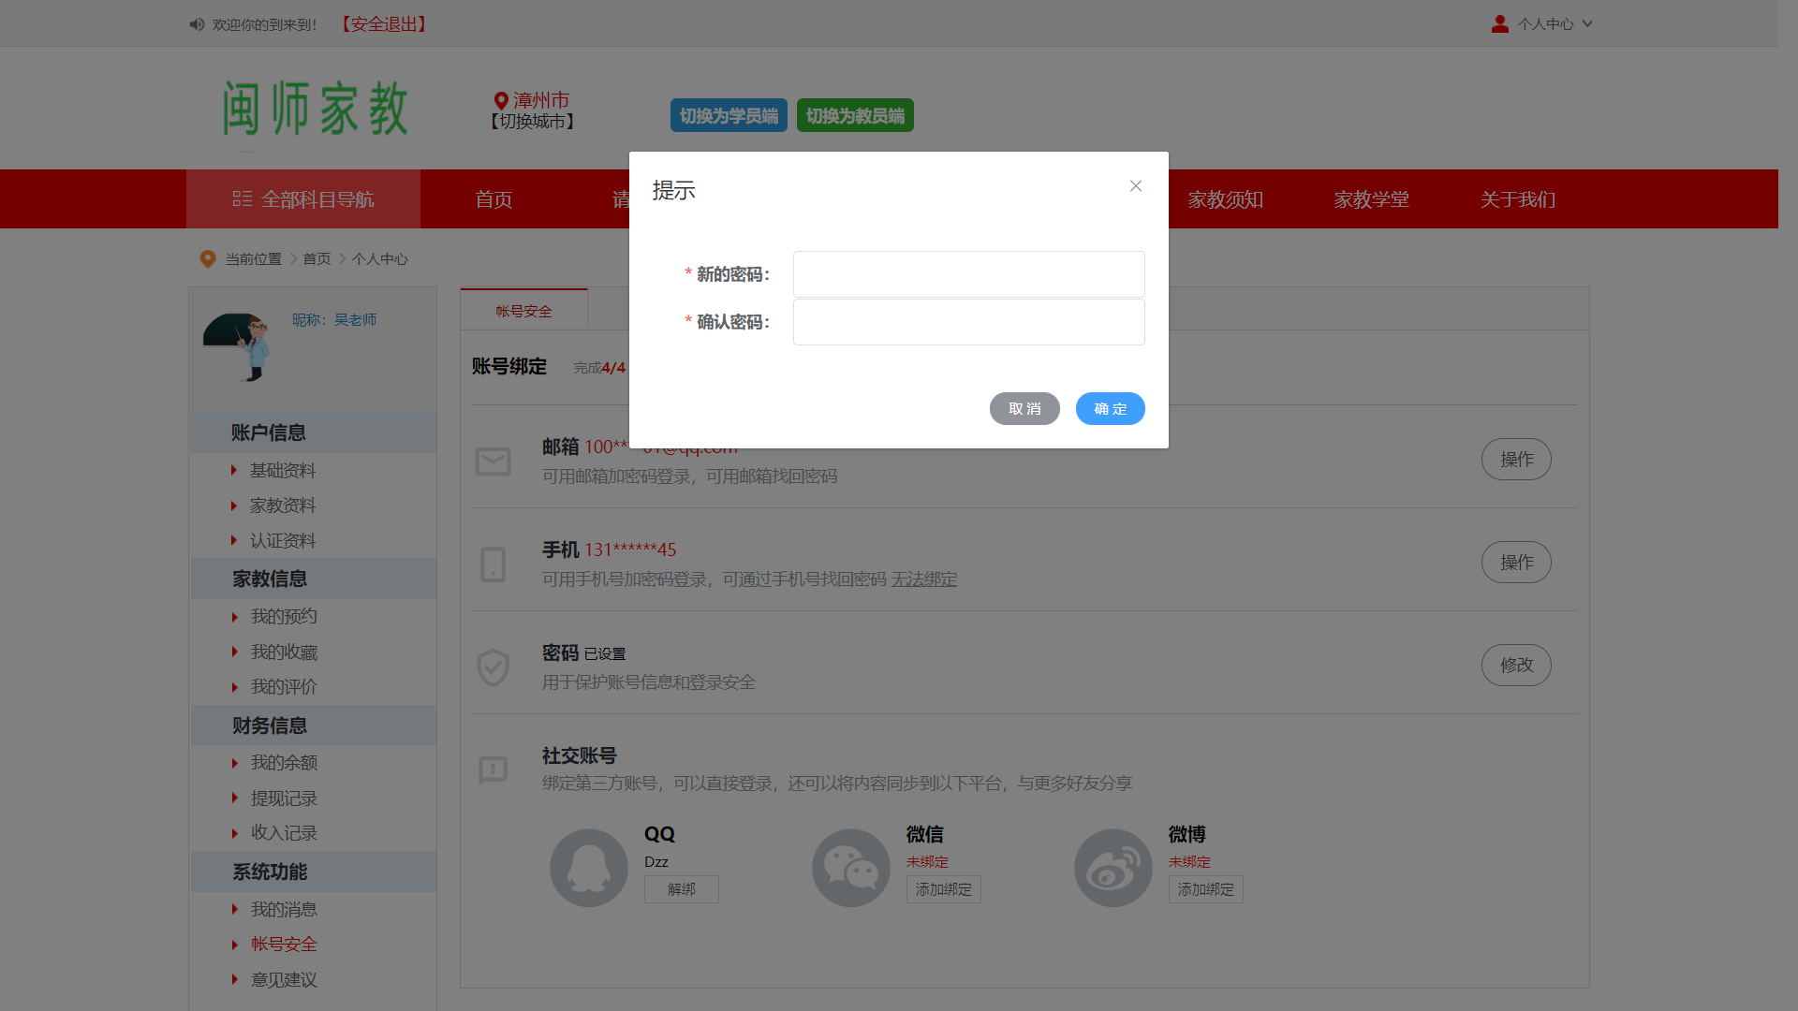Open the 个人中心 dropdown menu

[x=1544, y=24]
